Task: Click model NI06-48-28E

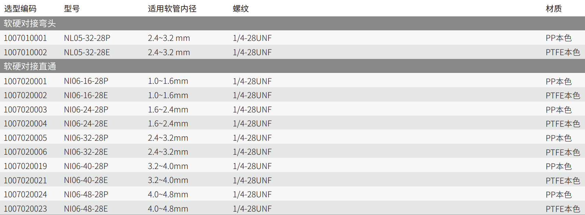Action: coord(86,209)
